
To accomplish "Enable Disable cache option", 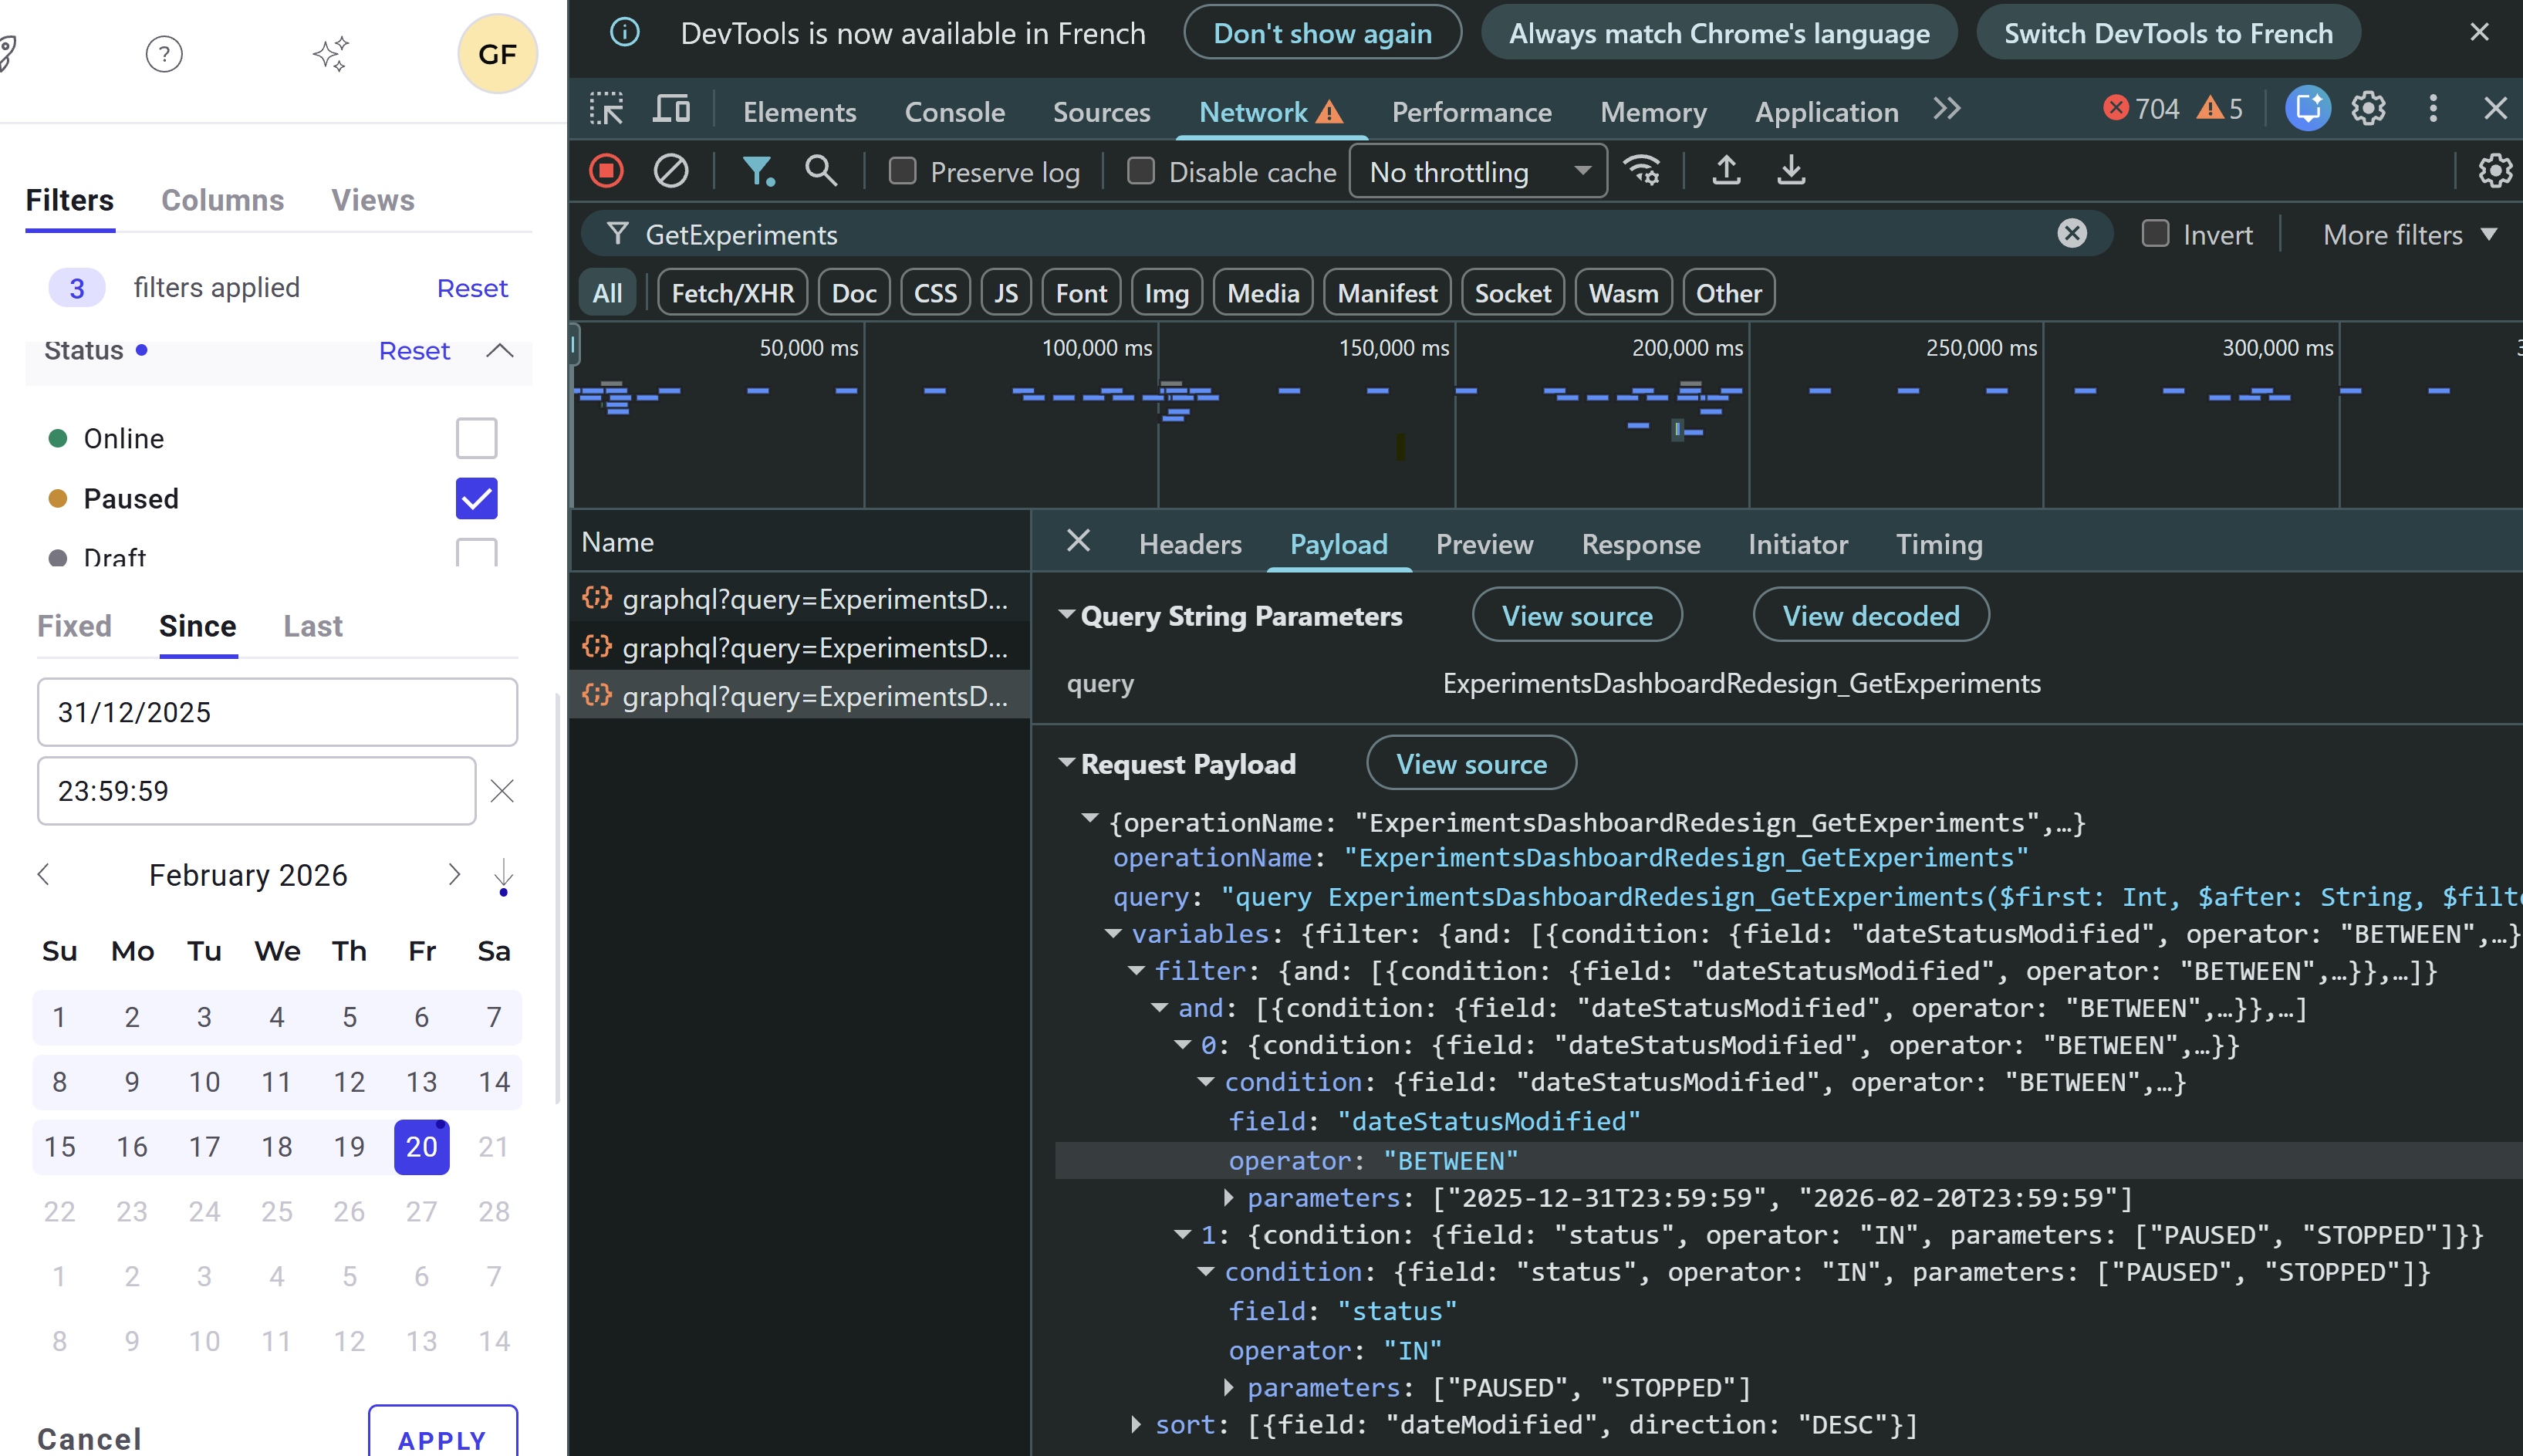I will 1140,170.
